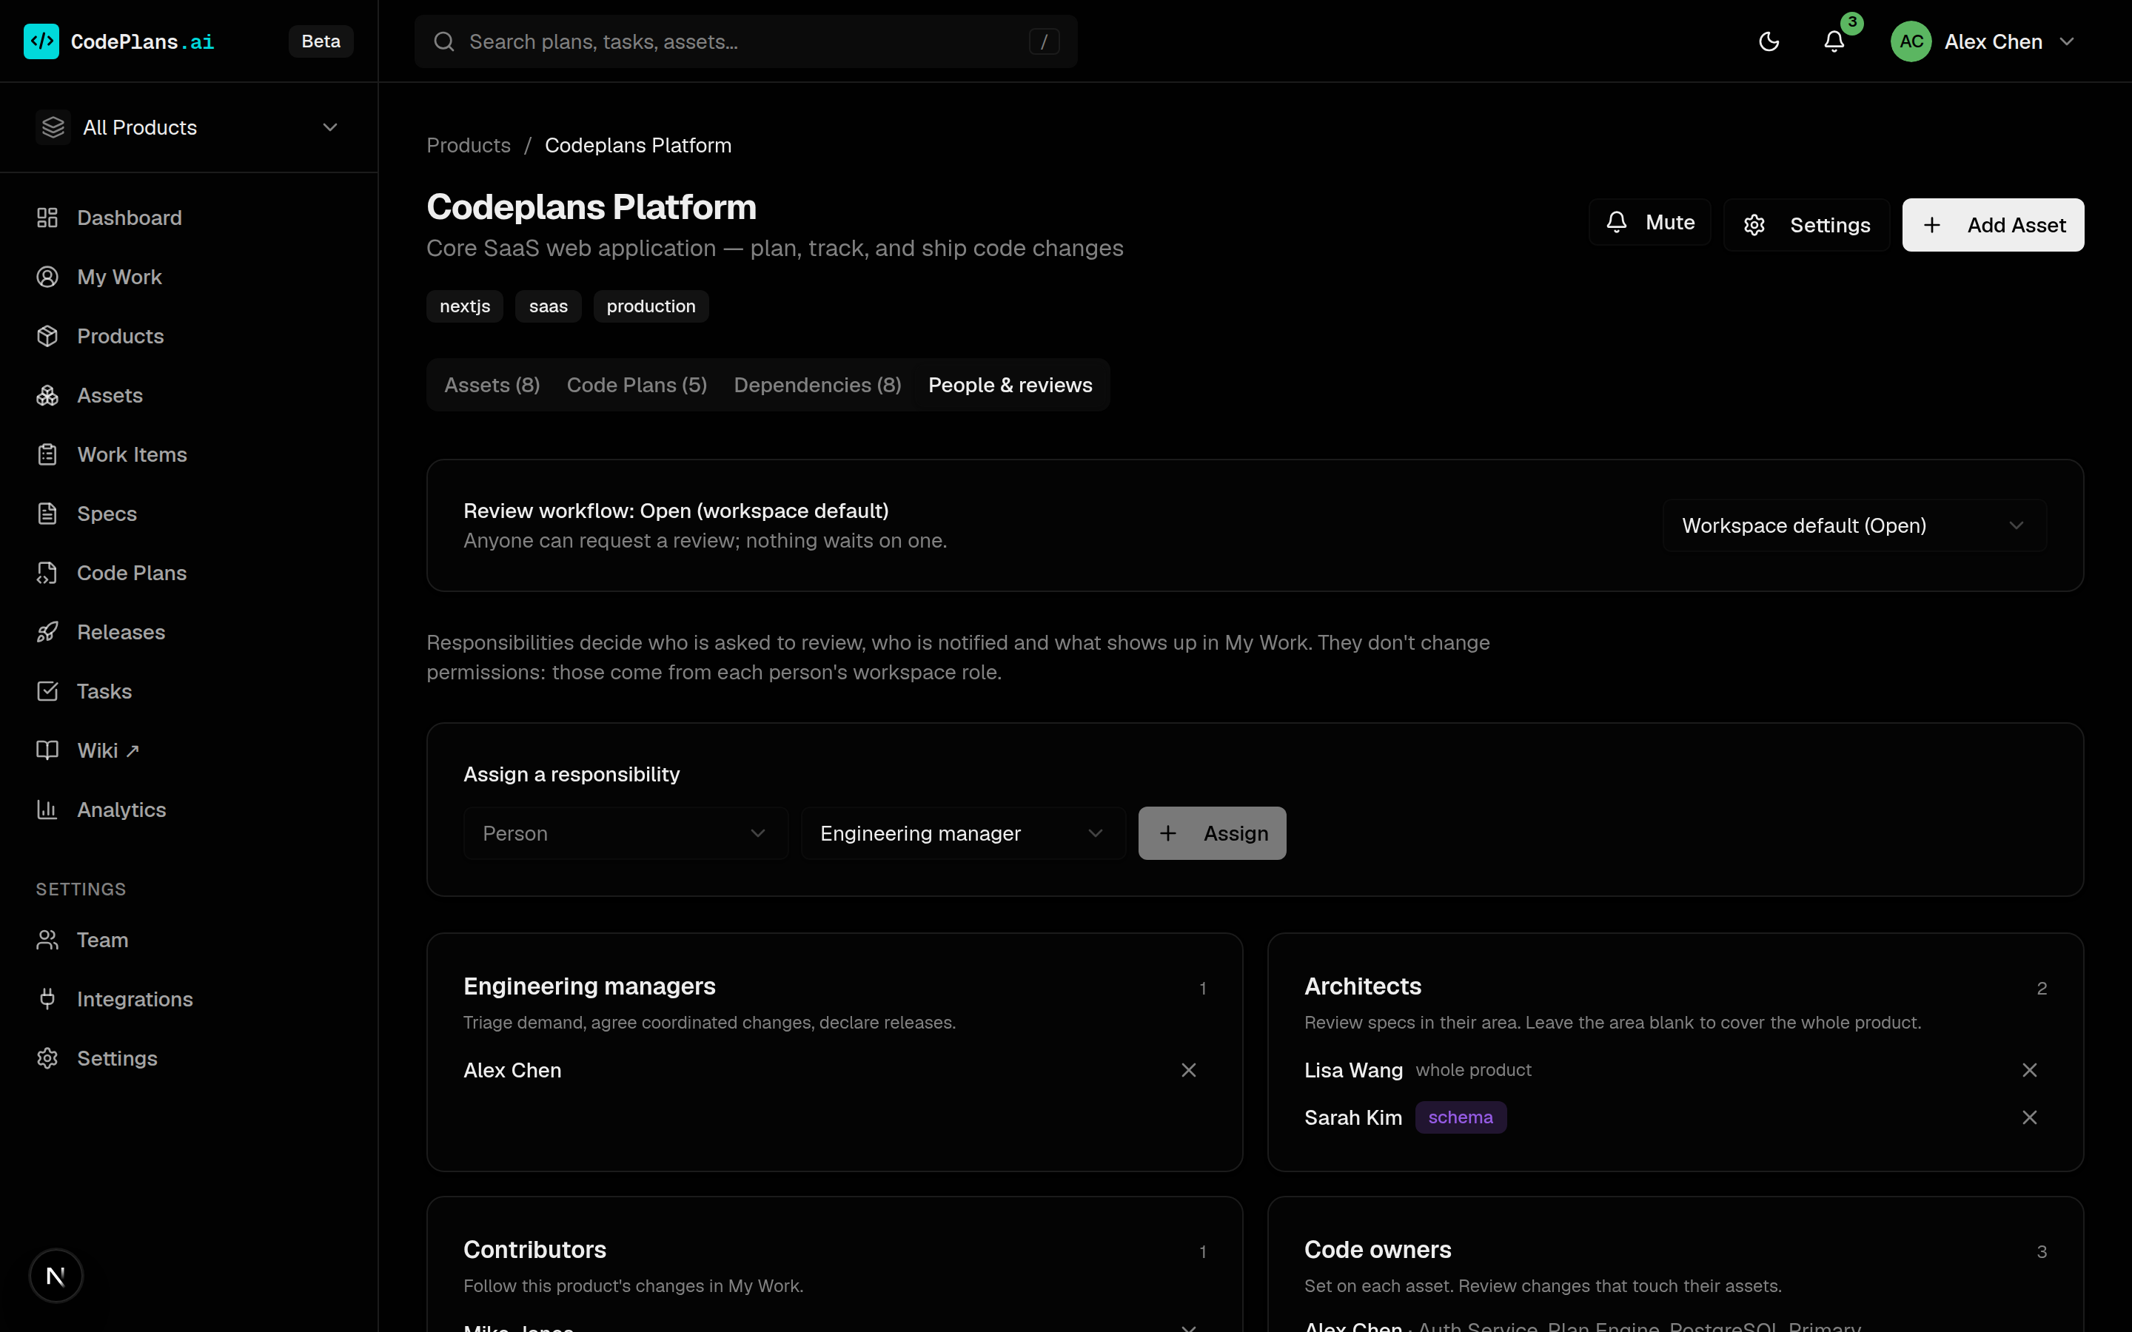Click the production tag
This screenshot has height=1332, width=2132.
point(651,306)
